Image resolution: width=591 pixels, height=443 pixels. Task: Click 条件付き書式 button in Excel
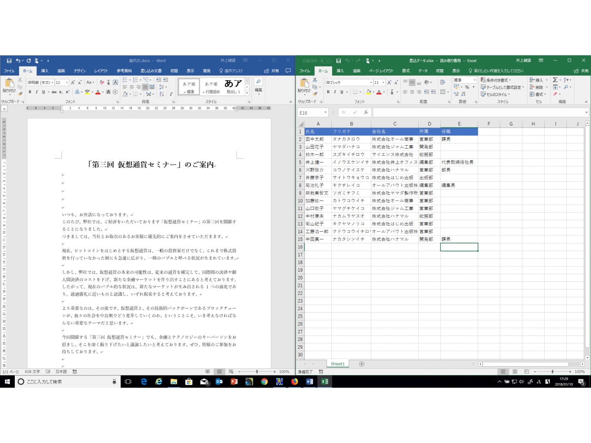click(496, 80)
